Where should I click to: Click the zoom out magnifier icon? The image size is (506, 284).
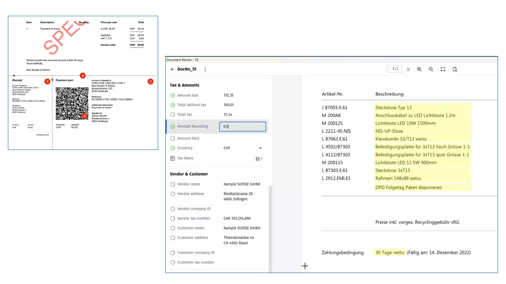click(x=431, y=69)
